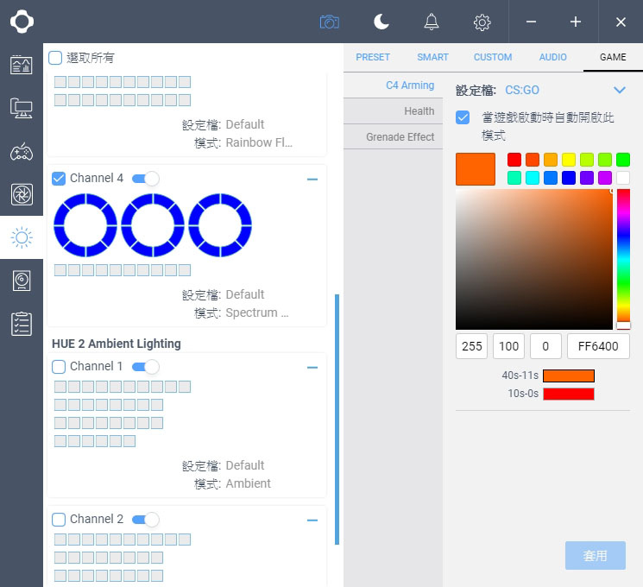Screen dimensions: 643x587
Task: Open settings gear
Action: [x=482, y=22]
